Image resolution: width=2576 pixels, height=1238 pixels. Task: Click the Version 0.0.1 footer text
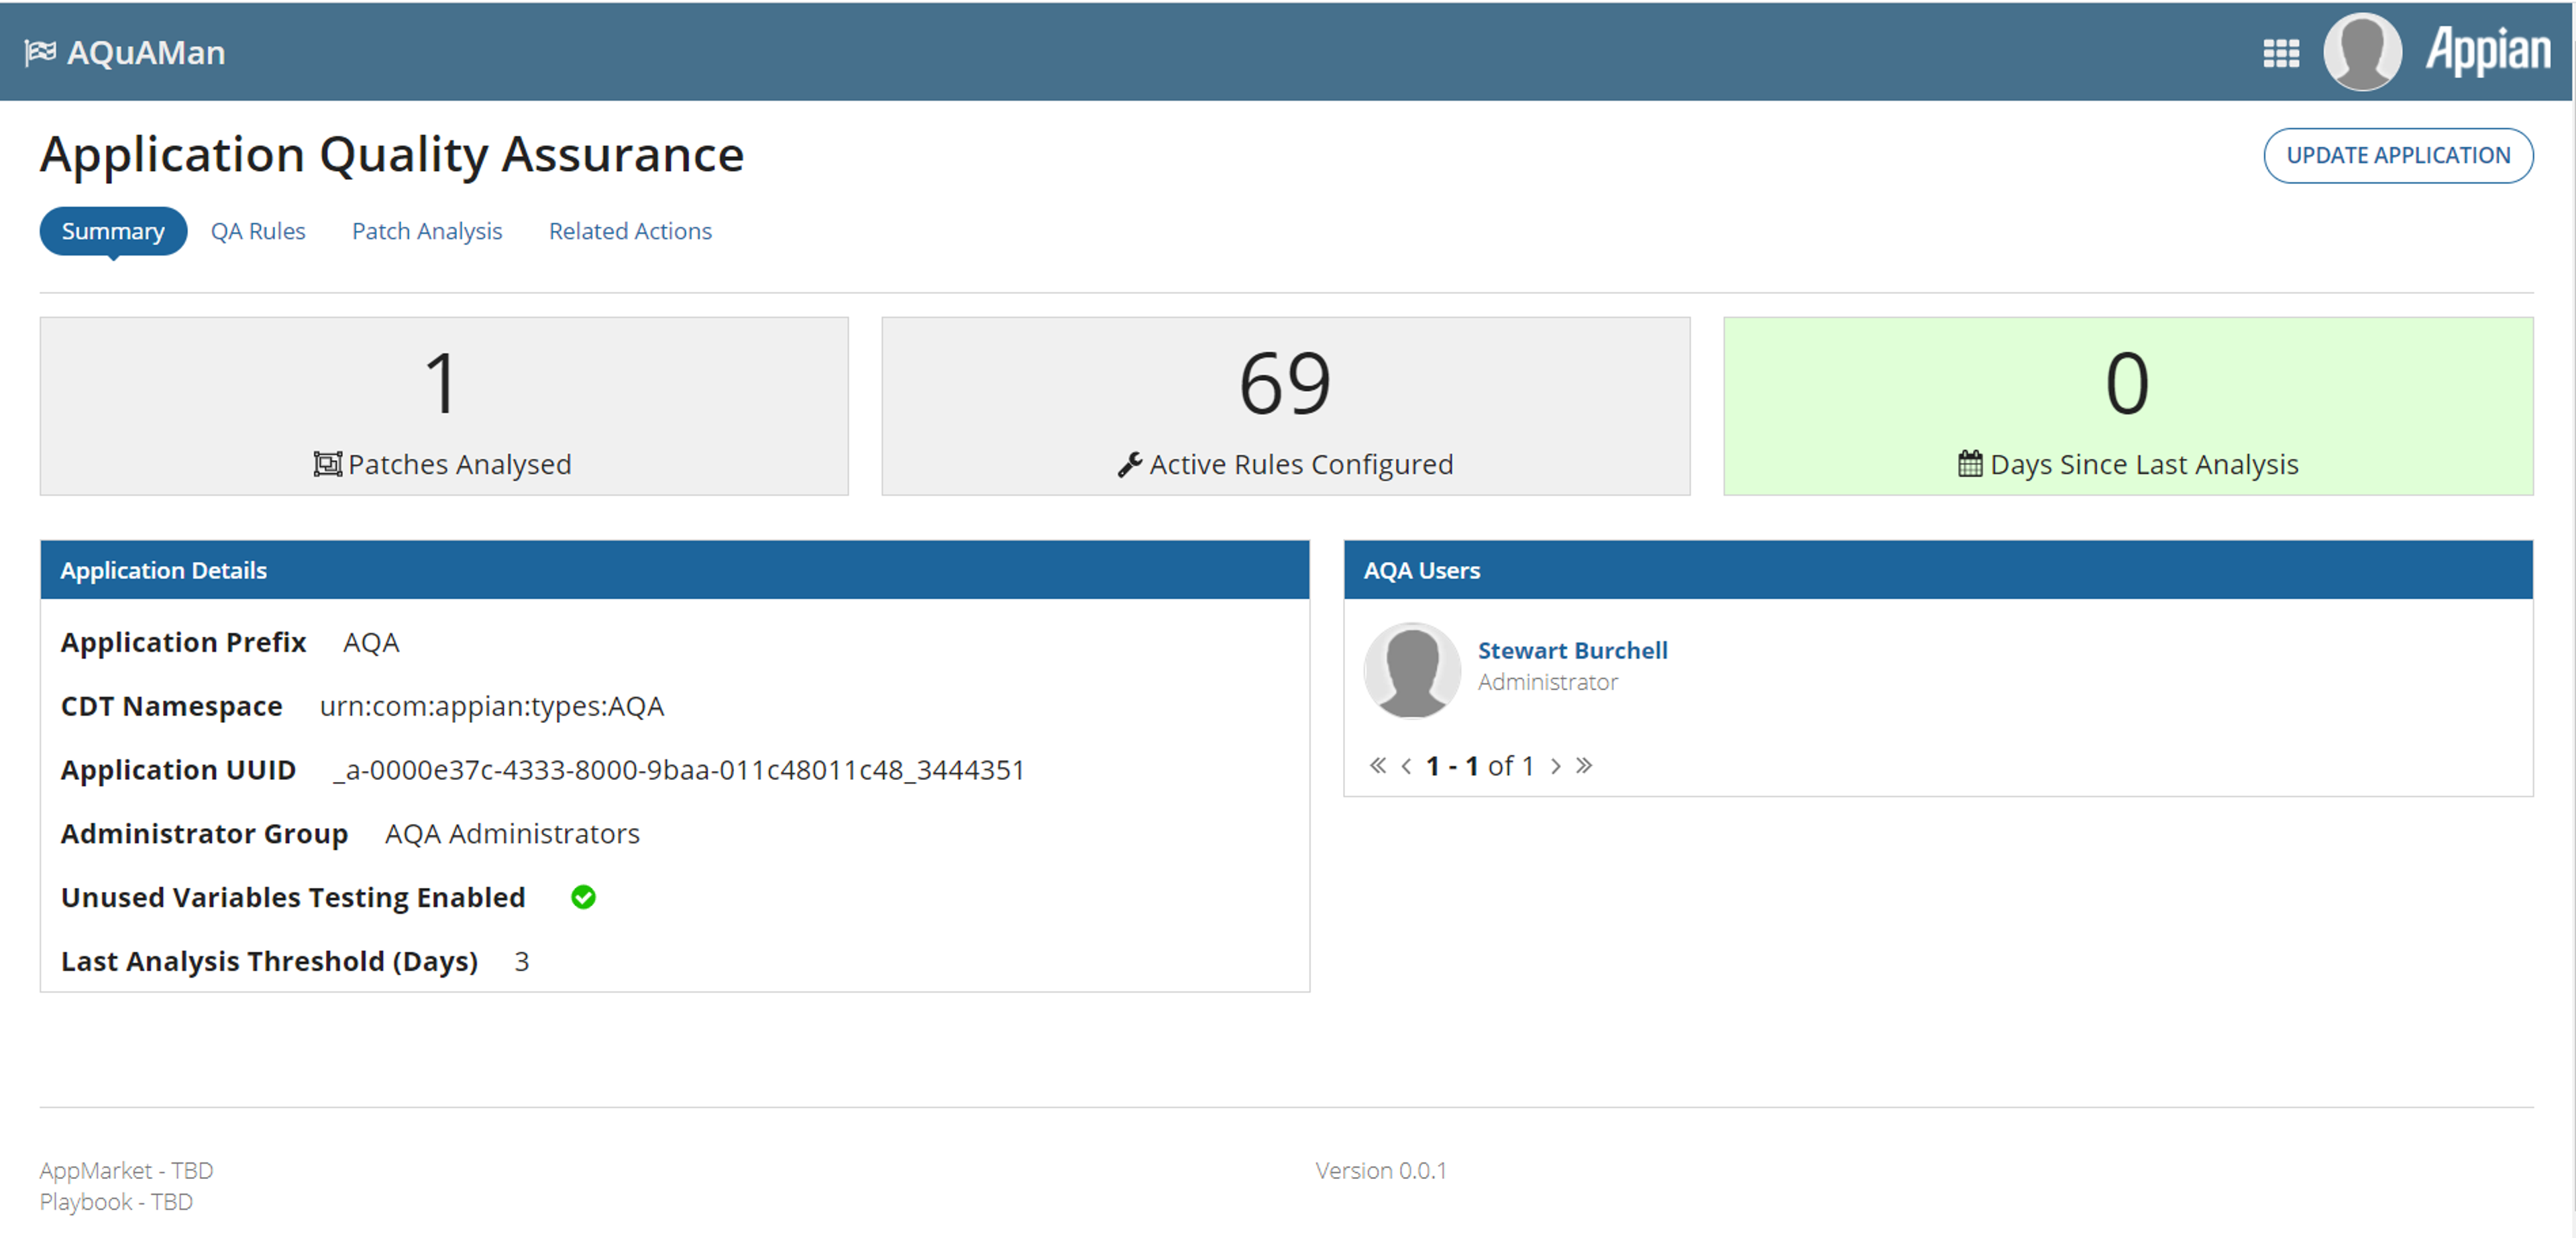pos(1381,1170)
